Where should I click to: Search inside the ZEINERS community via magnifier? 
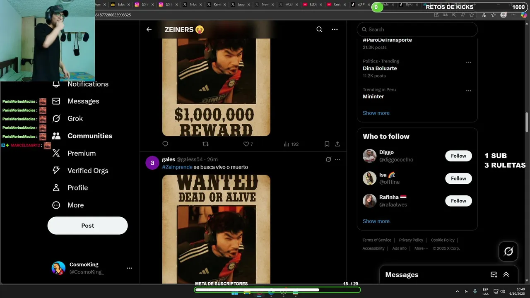(x=319, y=29)
